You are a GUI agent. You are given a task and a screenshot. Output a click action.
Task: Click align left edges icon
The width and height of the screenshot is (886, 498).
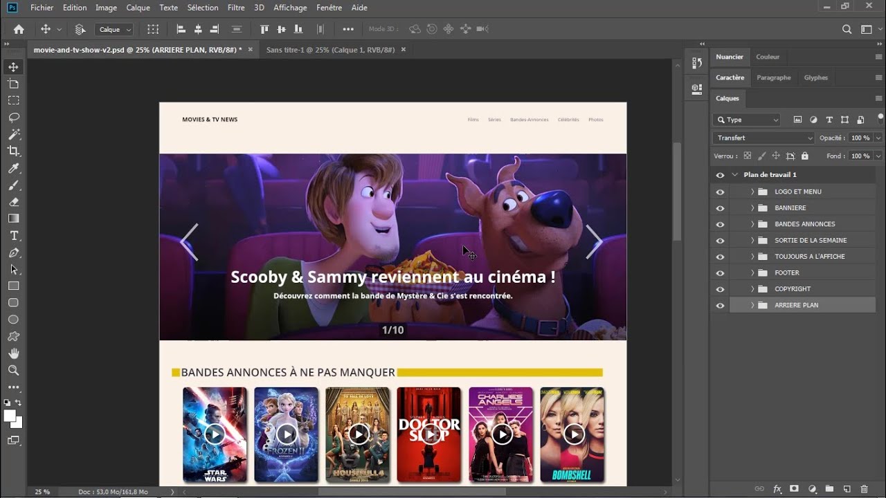click(181, 29)
